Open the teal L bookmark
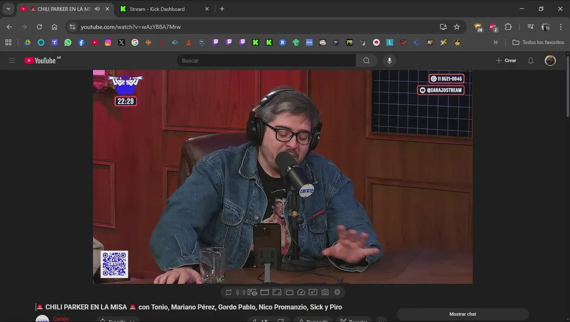Viewport: 570px width, 322px height. [x=390, y=42]
